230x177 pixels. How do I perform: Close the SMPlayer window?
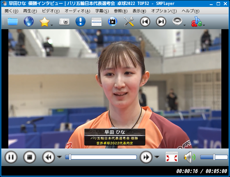click(225, 4)
